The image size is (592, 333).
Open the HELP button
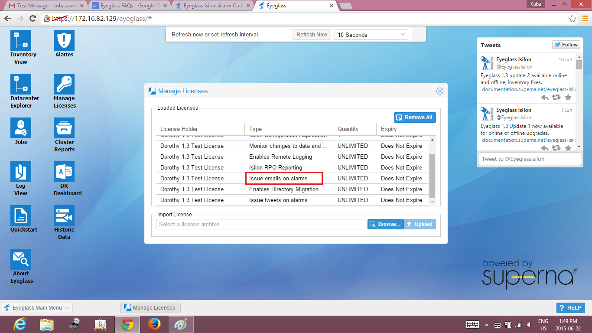570,308
